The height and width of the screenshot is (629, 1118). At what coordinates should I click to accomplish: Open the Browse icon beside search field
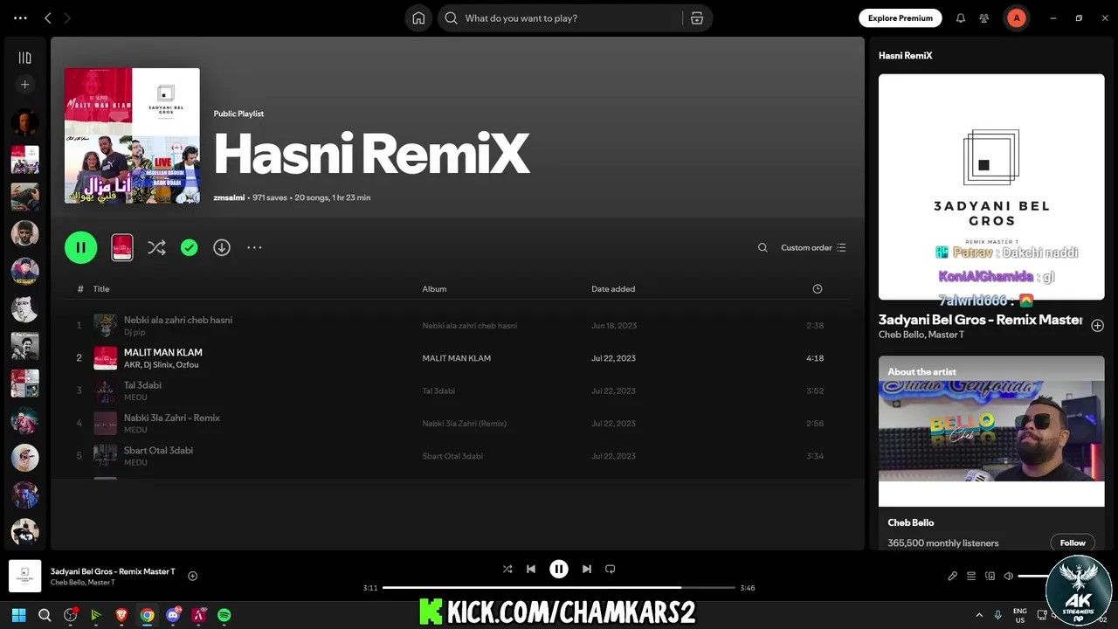click(697, 18)
